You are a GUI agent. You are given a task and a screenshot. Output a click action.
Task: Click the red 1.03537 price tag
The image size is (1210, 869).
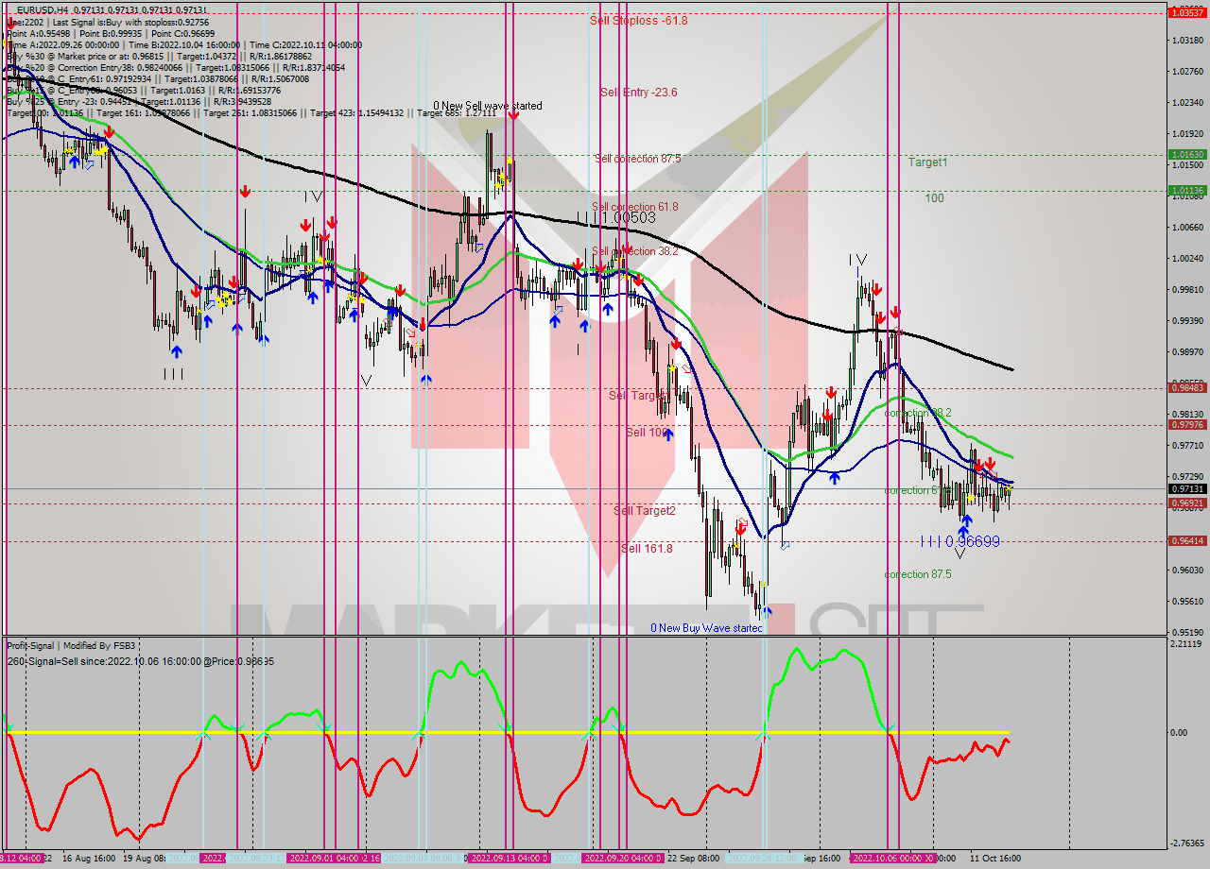[x=1186, y=12]
